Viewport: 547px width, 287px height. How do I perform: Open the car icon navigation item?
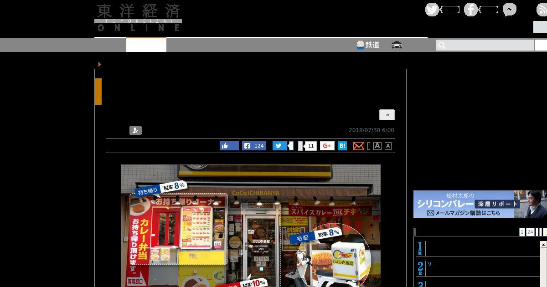coord(397,45)
